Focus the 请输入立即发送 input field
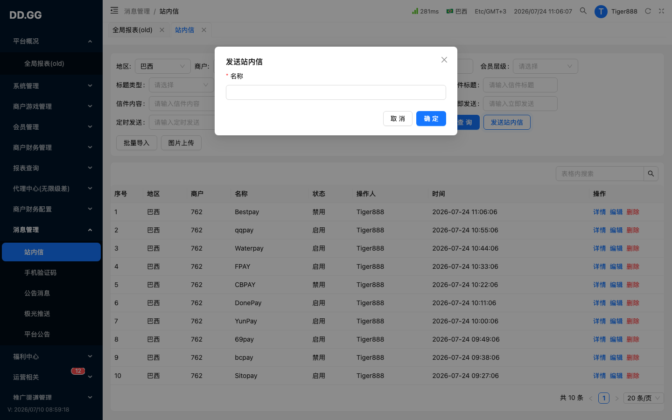Screen dimensions: 672x420 (x=520, y=104)
